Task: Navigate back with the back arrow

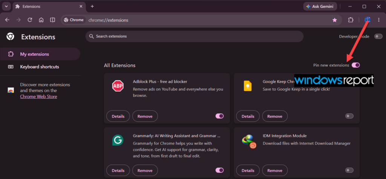Action: coord(7,20)
